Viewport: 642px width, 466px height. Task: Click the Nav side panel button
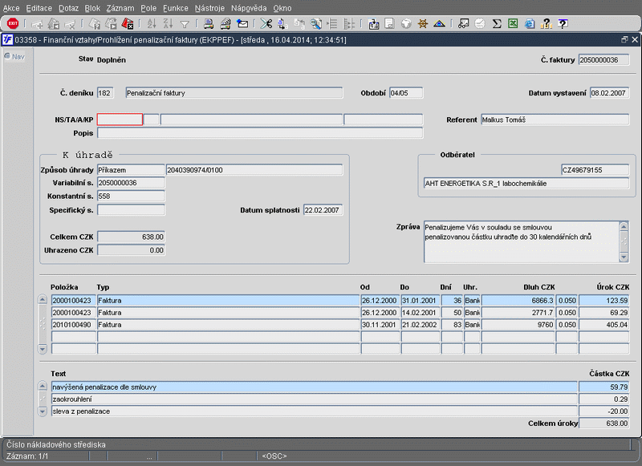[x=16, y=56]
